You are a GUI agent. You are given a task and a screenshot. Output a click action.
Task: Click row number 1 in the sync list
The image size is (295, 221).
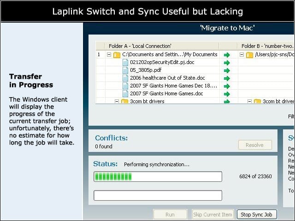99,55
